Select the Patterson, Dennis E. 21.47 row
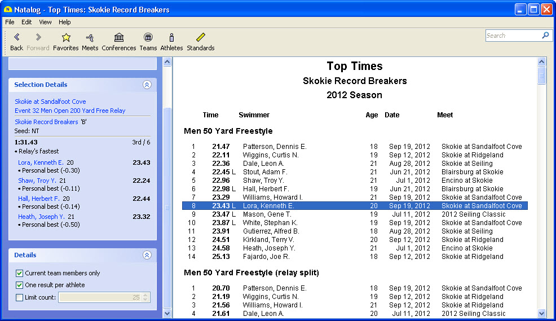 (354, 147)
